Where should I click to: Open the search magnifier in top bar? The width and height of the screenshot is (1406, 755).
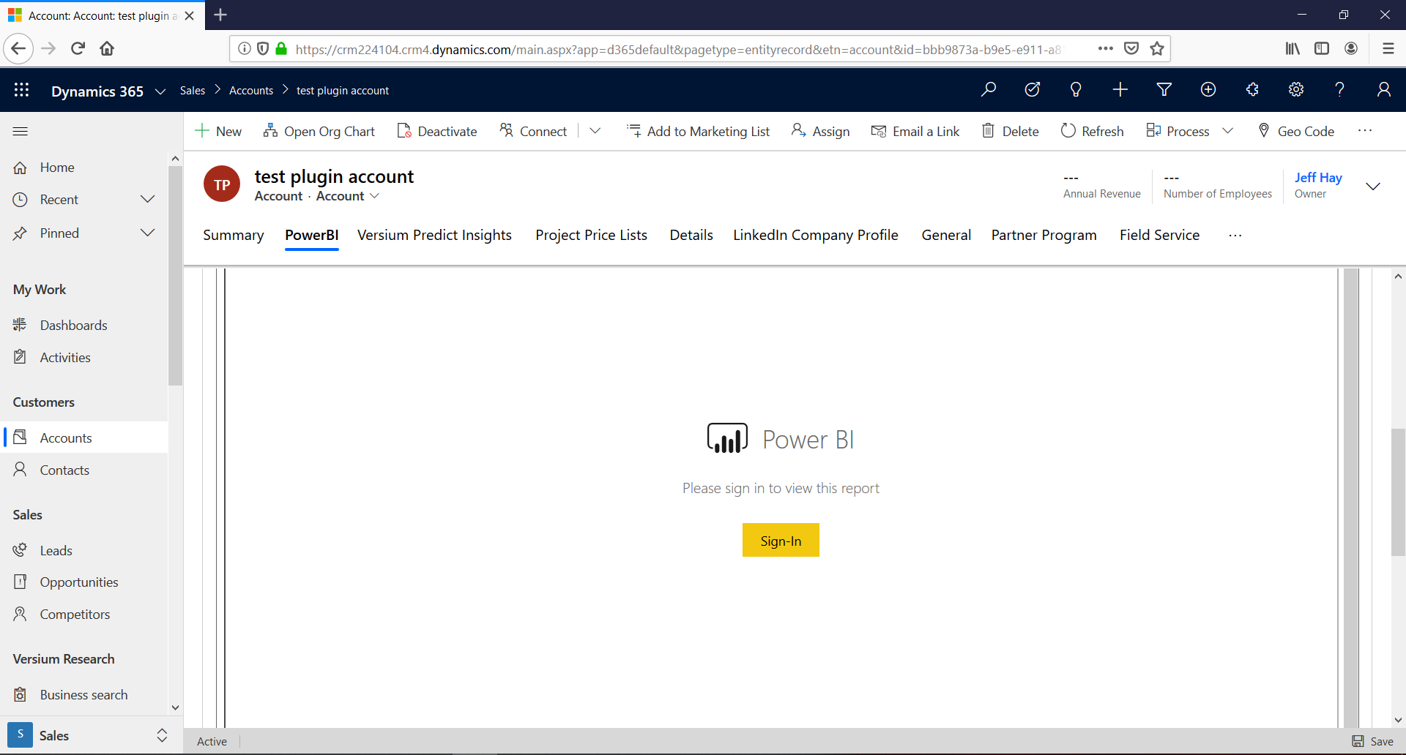(989, 89)
